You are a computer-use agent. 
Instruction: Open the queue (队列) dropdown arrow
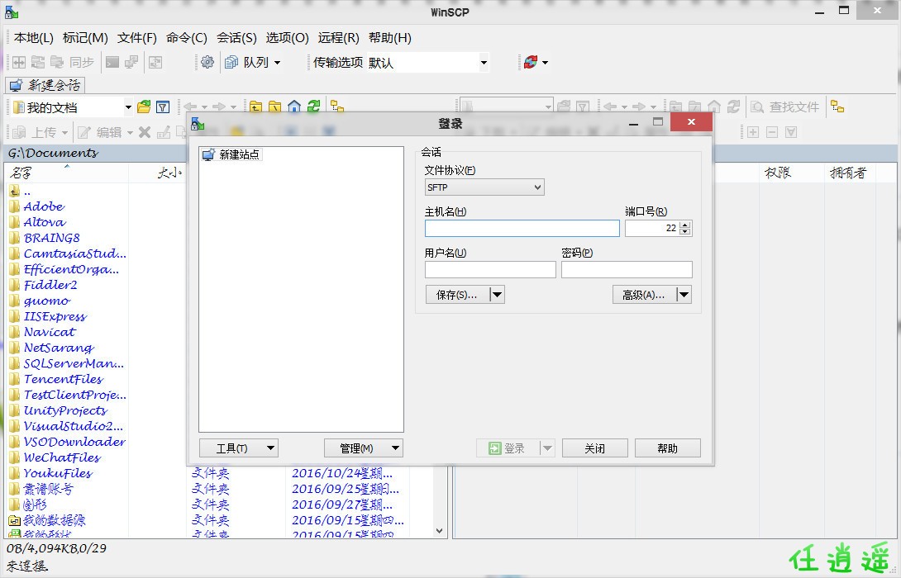point(278,62)
